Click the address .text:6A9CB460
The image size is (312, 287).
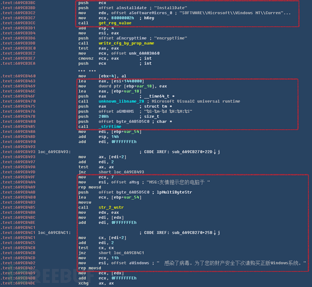pos(18,76)
